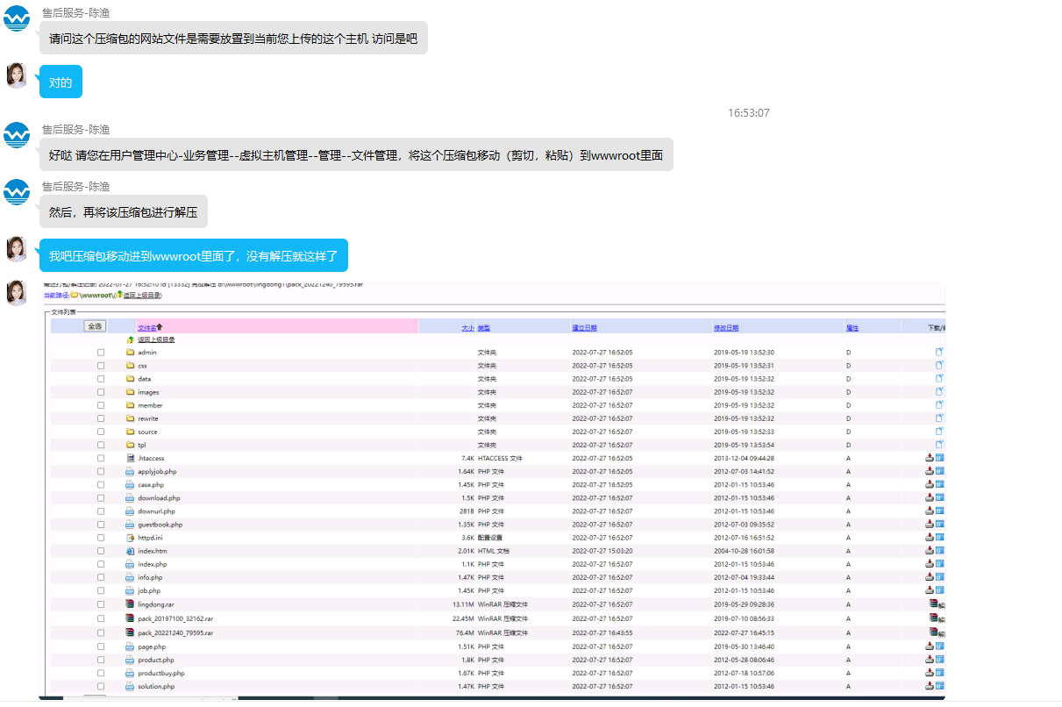Sort the list by 大小 column
1062x707 pixels.
pyautogui.click(x=467, y=327)
